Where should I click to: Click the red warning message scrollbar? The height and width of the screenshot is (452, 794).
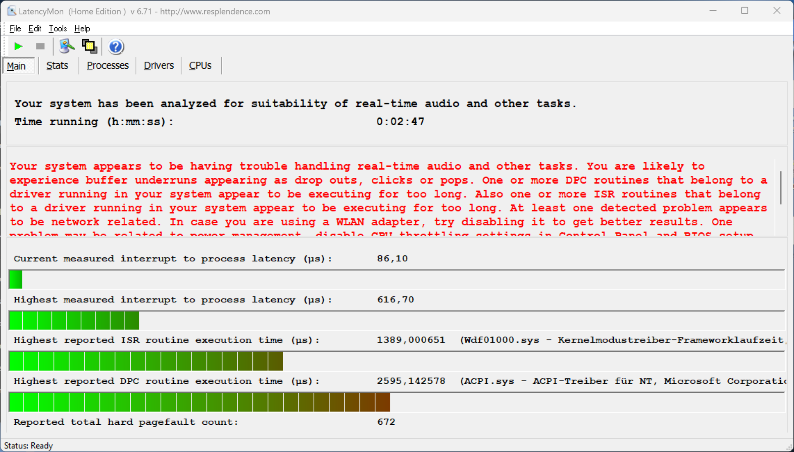(x=780, y=188)
